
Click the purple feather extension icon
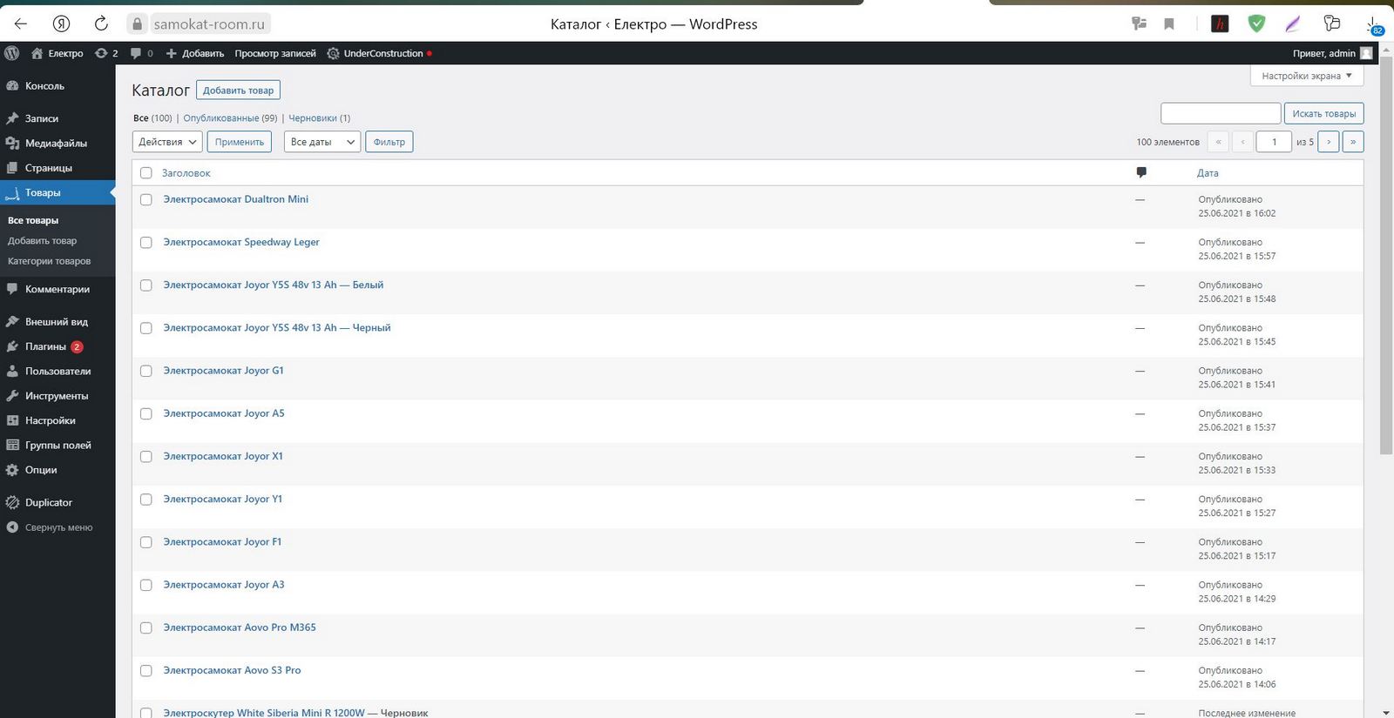point(1293,23)
